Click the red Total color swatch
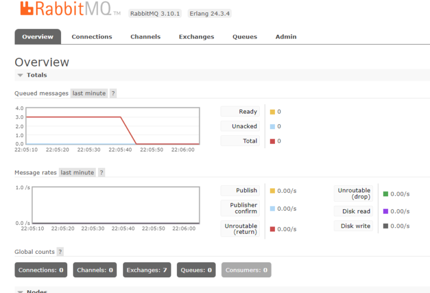 [272, 141]
